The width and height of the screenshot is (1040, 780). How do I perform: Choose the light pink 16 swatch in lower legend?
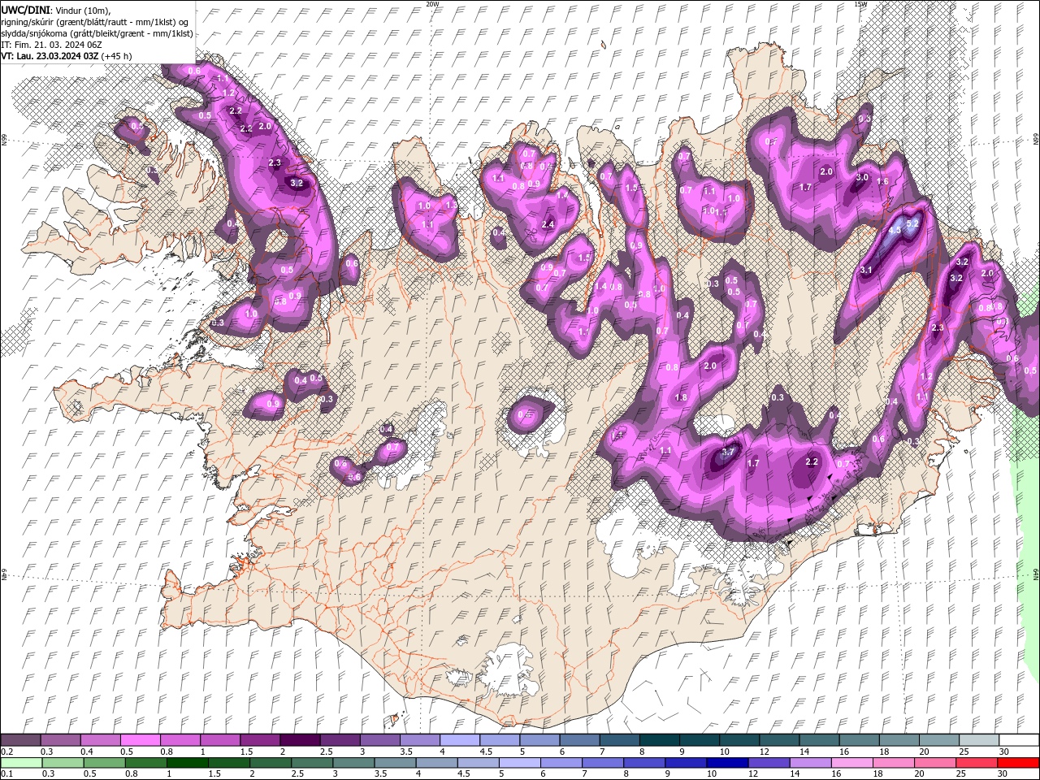[852, 762]
